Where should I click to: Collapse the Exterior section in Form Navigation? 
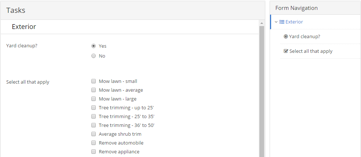[x=276, y=22]
